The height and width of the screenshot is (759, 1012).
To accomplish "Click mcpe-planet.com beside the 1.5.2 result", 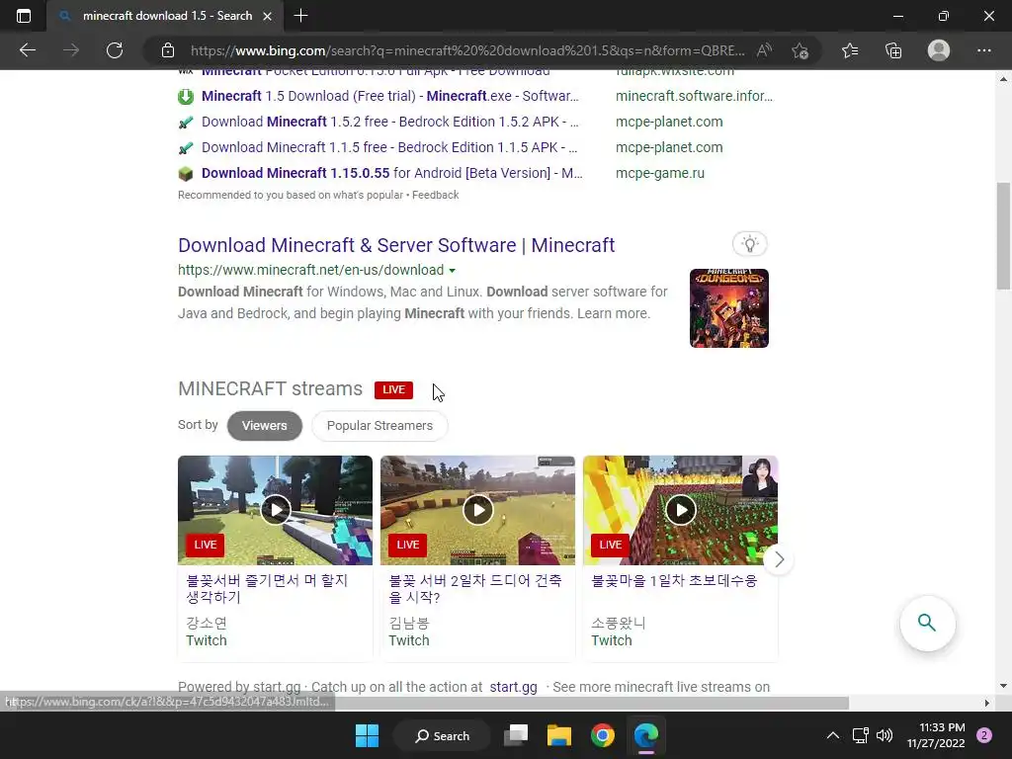I will coord(669,122).
